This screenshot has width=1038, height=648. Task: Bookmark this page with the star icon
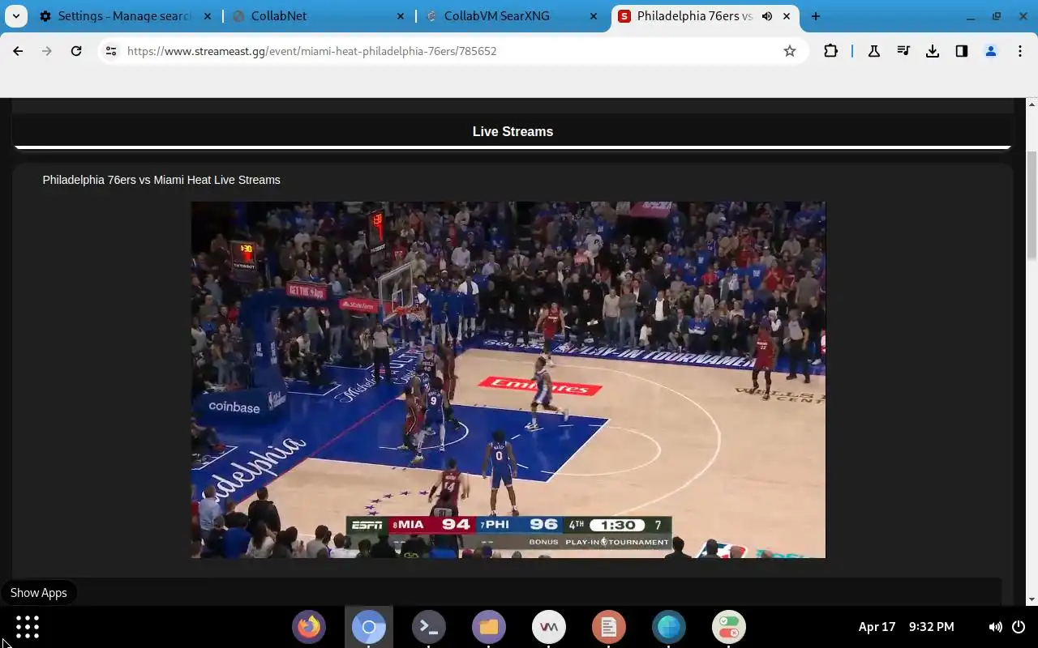790,51
